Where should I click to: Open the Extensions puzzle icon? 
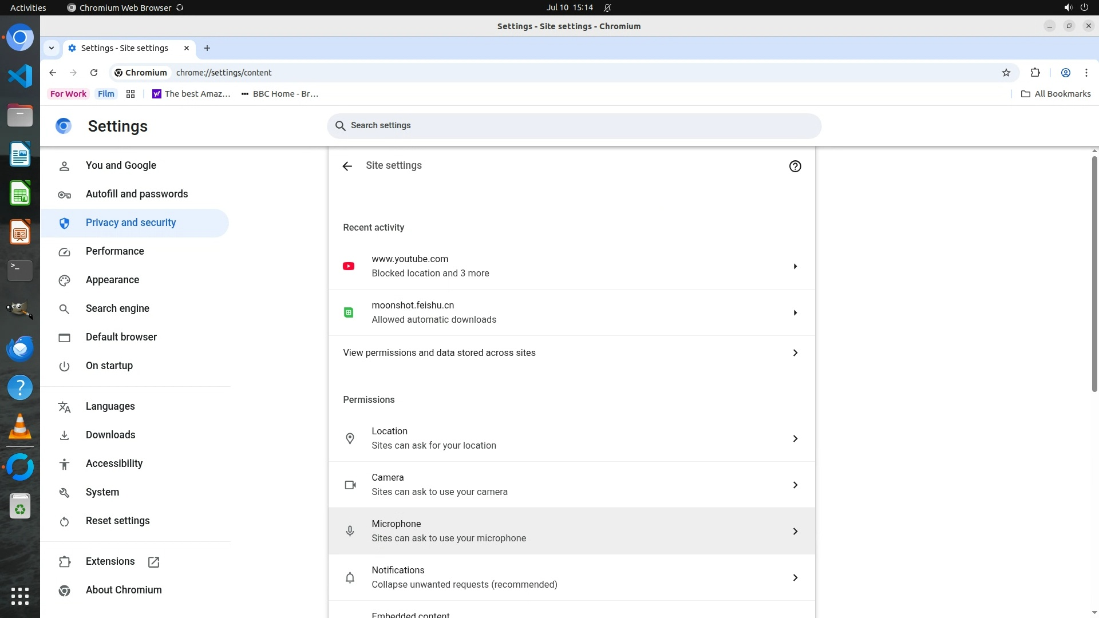pyautogui.click(x=1035, y=73)
